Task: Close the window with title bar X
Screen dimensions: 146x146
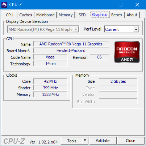Action: 137,5
